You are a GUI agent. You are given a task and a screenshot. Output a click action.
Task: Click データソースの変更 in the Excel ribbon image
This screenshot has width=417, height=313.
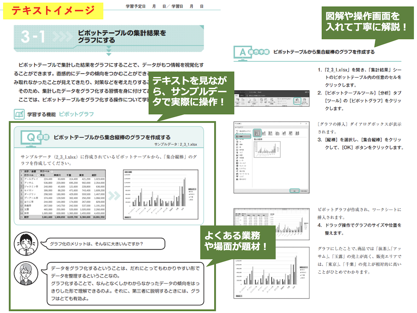[254, 101]
